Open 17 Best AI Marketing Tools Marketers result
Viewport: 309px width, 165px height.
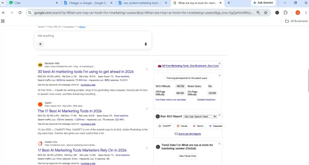pyautogui.click(x=82, y=150)
